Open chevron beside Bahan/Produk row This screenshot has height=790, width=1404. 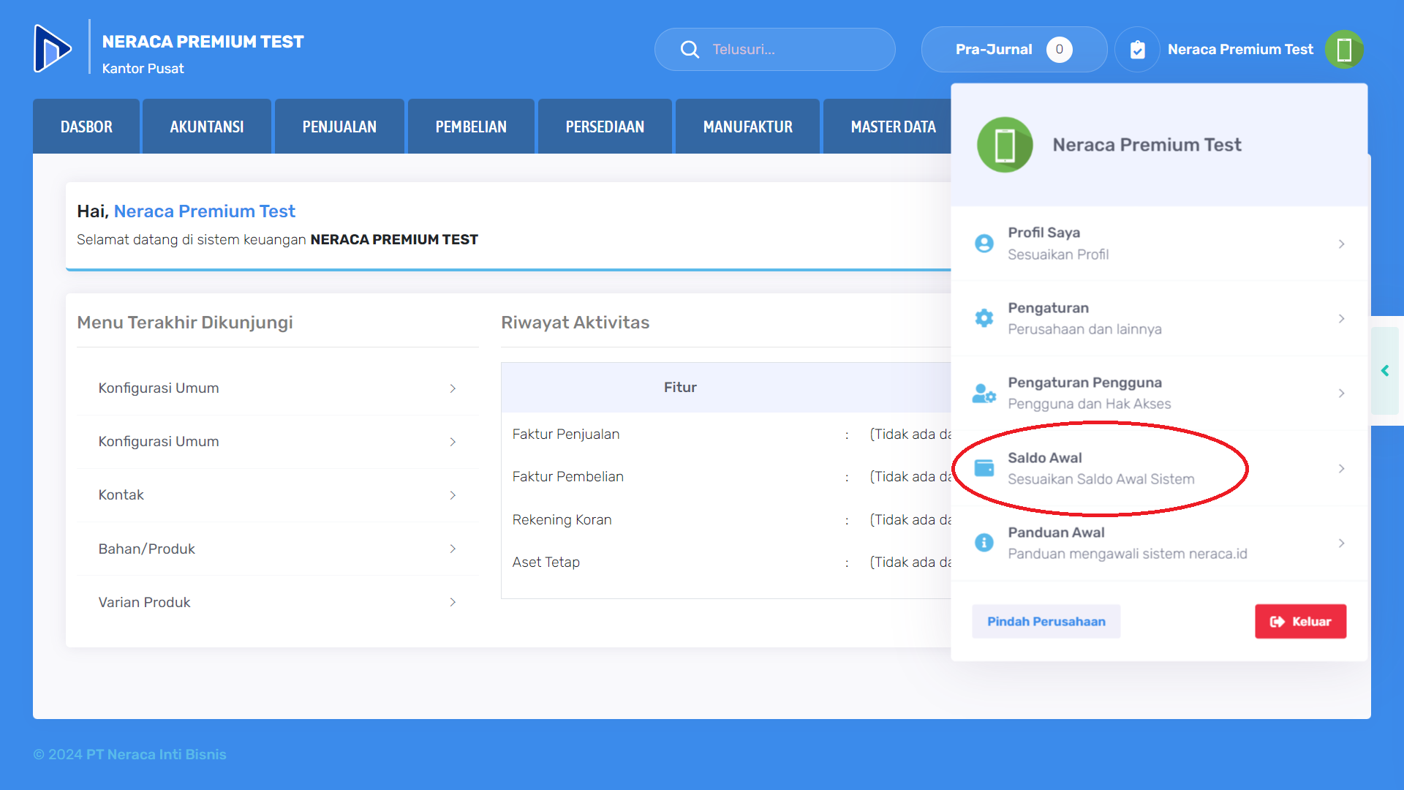pos(453,549)
